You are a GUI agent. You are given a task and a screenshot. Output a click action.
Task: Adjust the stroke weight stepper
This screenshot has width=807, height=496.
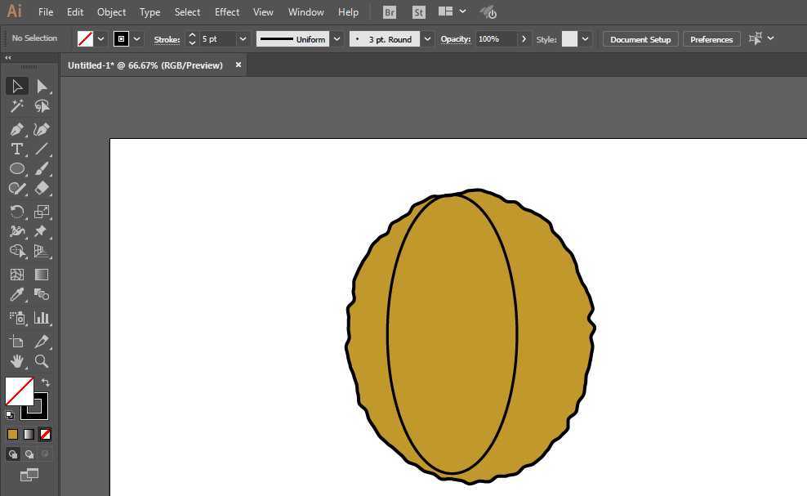192,38
